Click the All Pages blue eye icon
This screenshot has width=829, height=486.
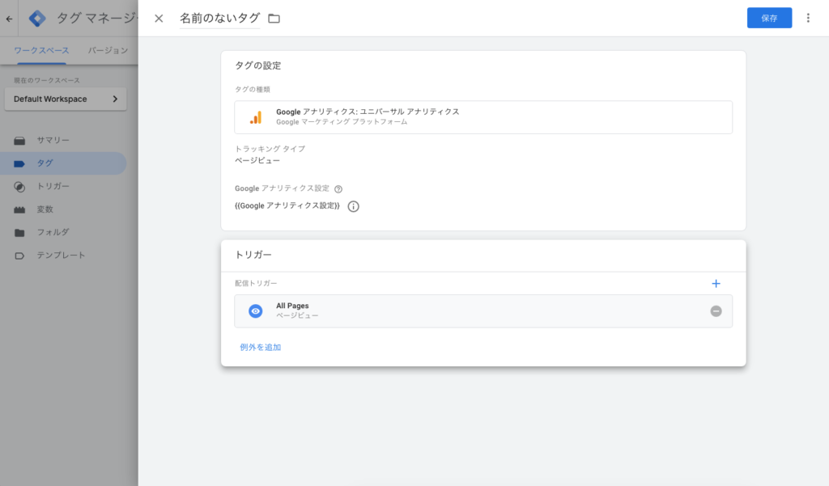click(x=255, y=311)
